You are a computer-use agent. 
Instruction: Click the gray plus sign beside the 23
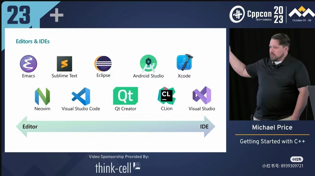[x=56, y=15]
